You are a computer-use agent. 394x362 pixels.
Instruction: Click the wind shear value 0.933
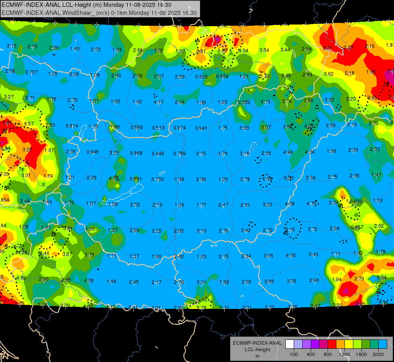click(x=356, y=202)
